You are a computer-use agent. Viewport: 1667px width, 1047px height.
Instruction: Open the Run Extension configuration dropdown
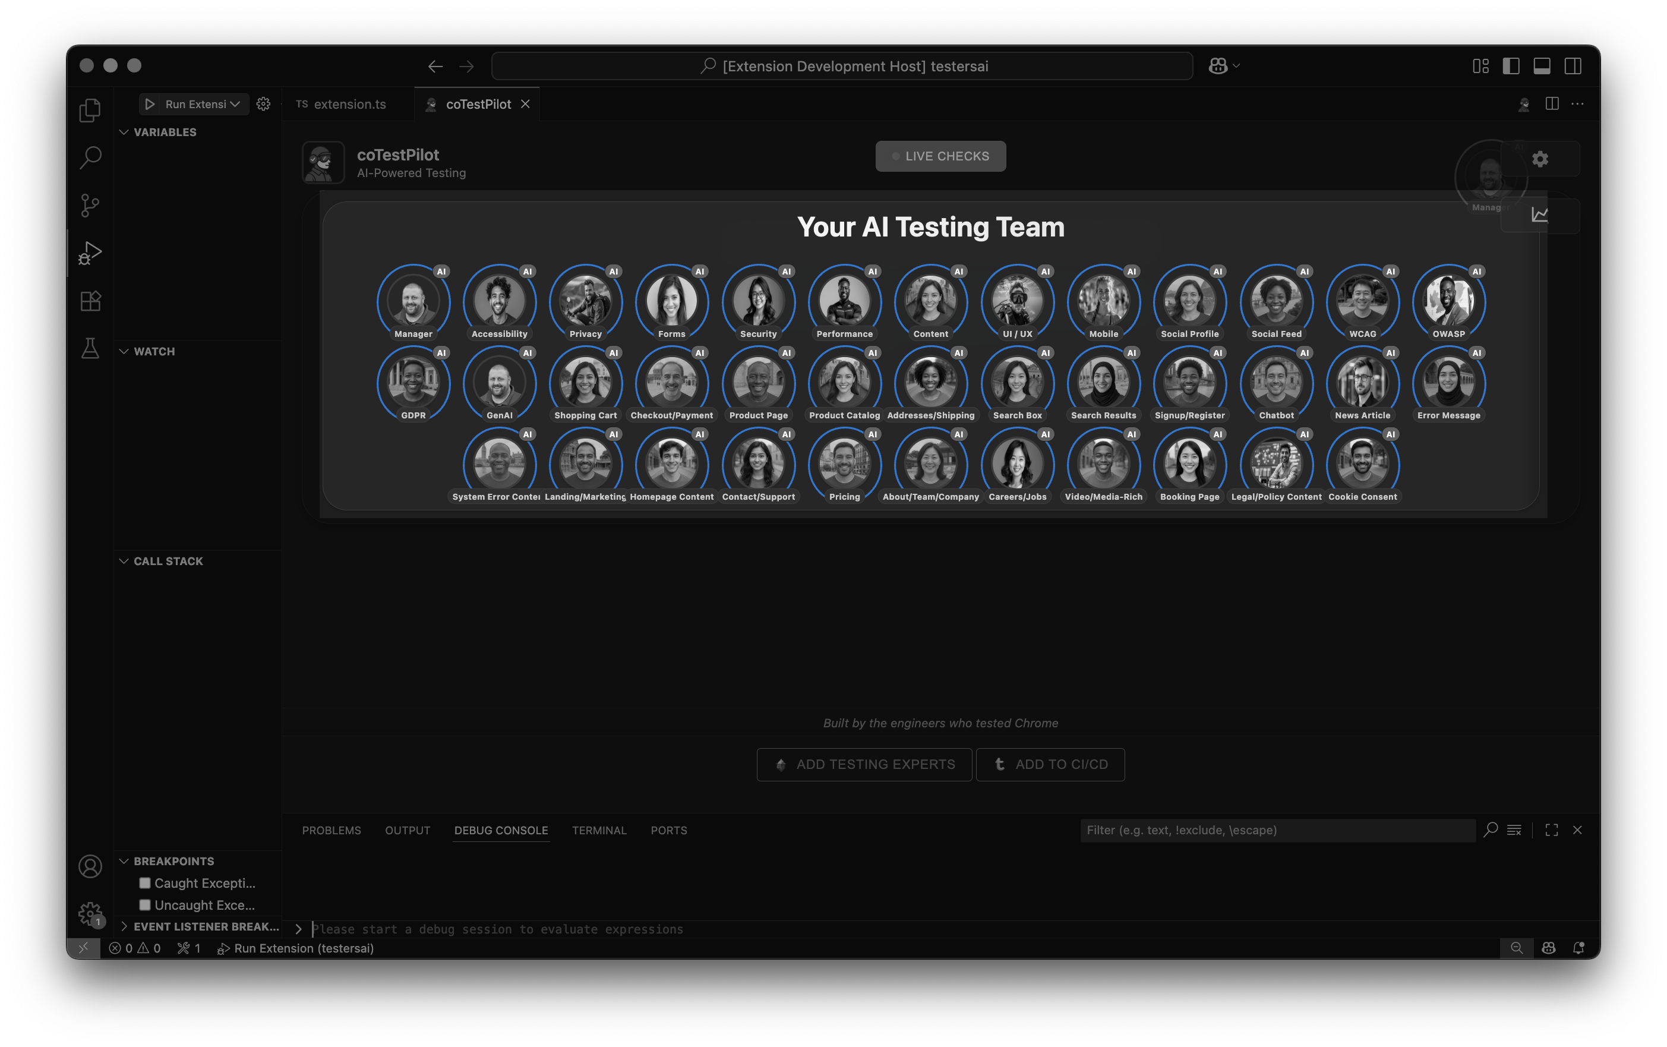point(235,104)
